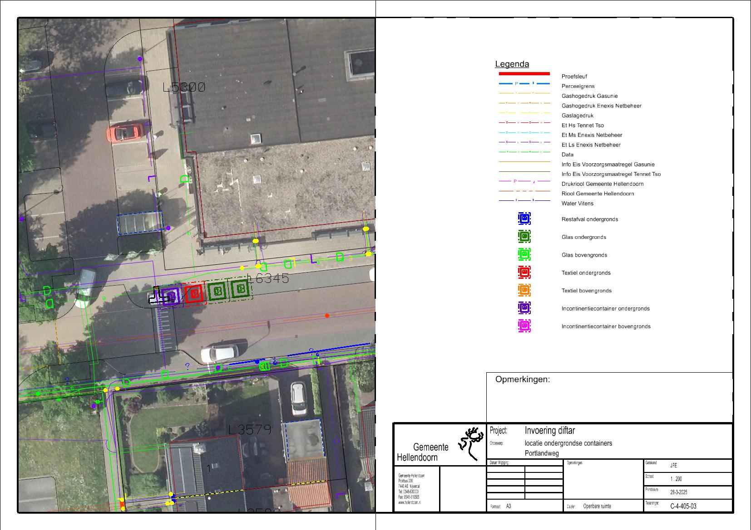Select the orange Textiel bovengronds legend icon
The height and width of the screenshot is (530, 751).
point(524,290)
